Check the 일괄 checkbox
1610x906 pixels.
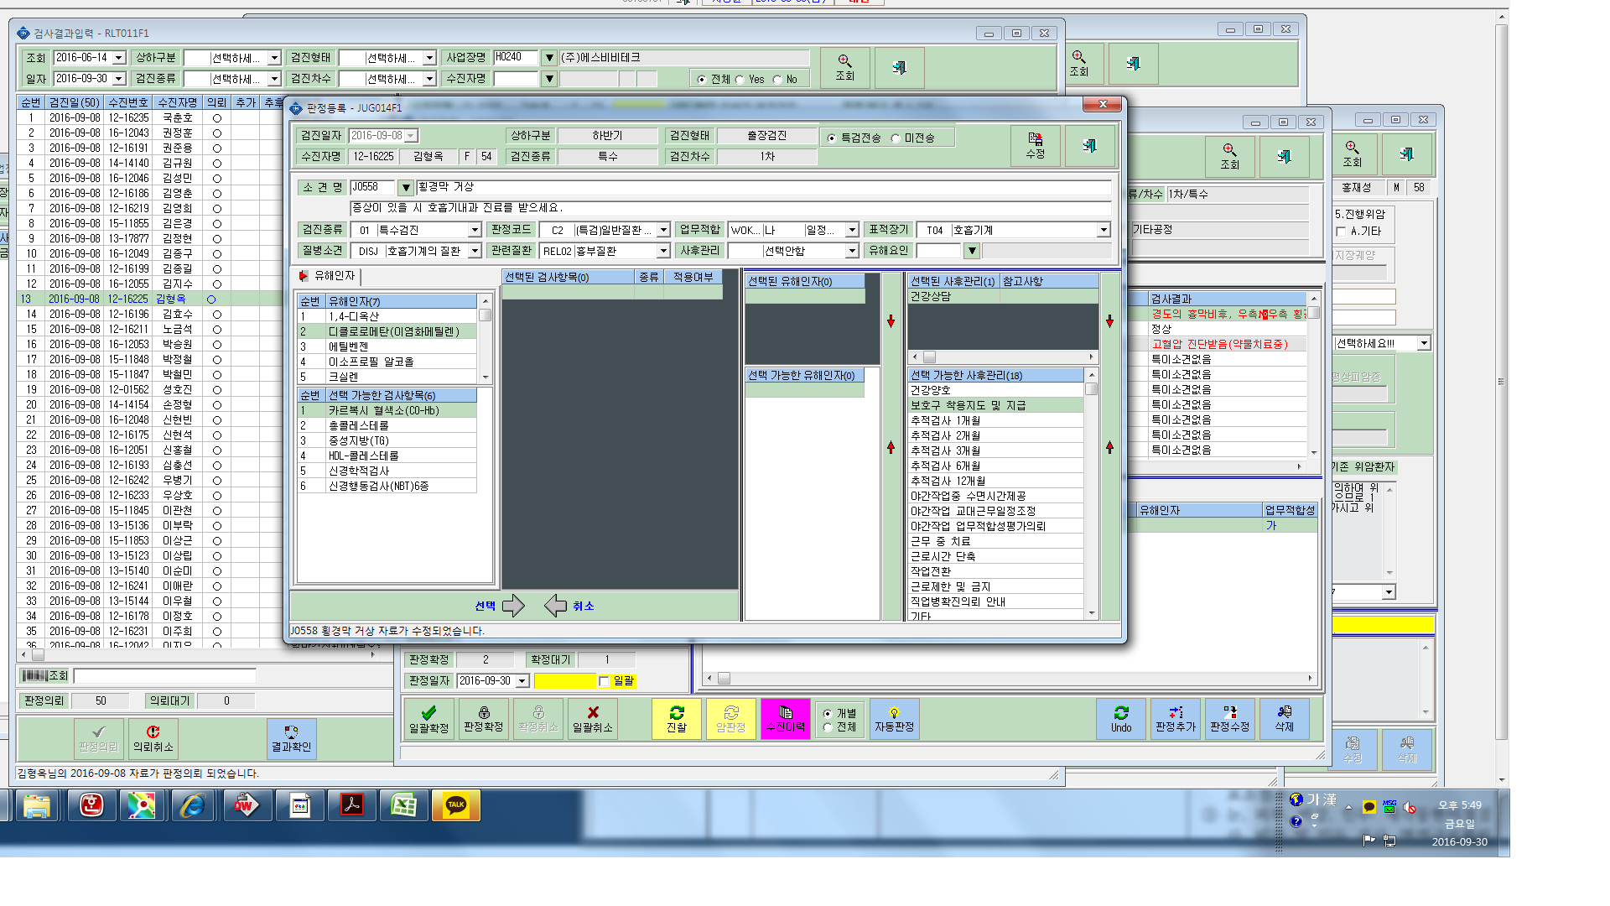tap(604, 681)
